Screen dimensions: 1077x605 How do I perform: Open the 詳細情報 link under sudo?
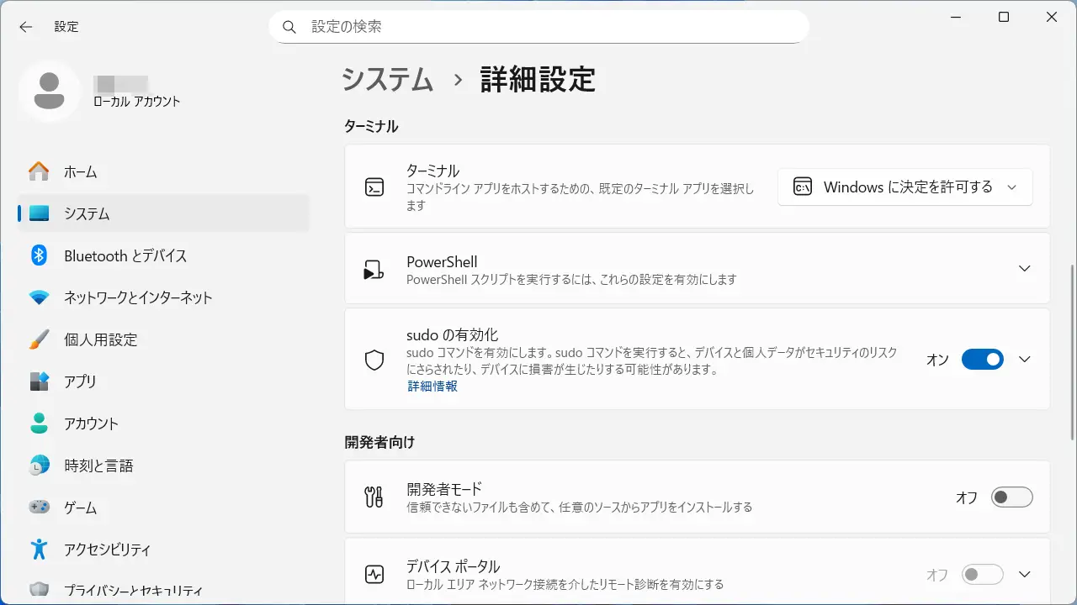coord(432,387)
